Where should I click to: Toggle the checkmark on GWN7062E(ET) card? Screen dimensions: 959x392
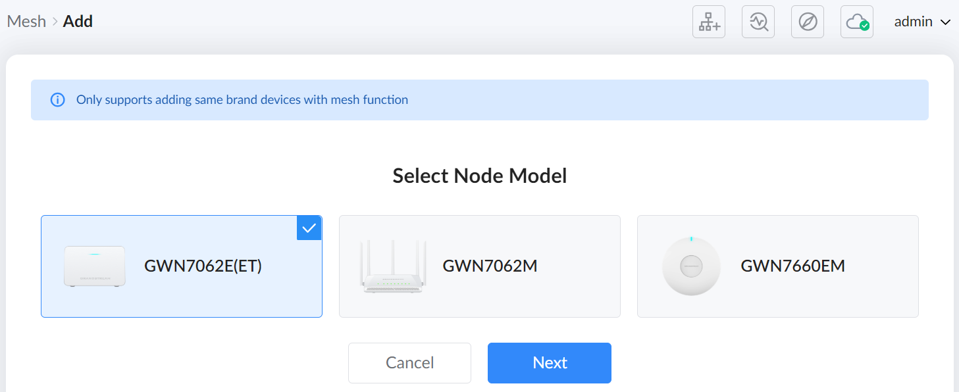coord(309,228)
